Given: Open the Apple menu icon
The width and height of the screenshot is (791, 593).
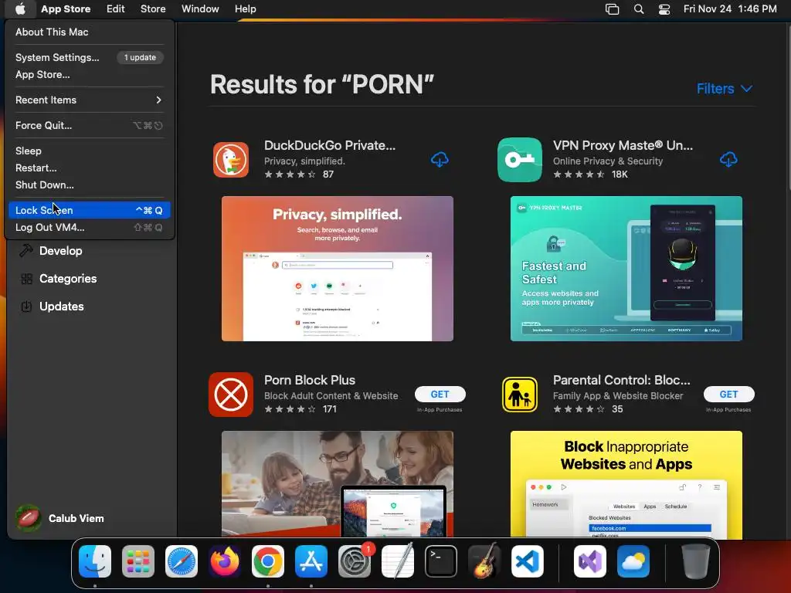Looking at the screenshot, I should pyautogui.click(x=19, y=8).
